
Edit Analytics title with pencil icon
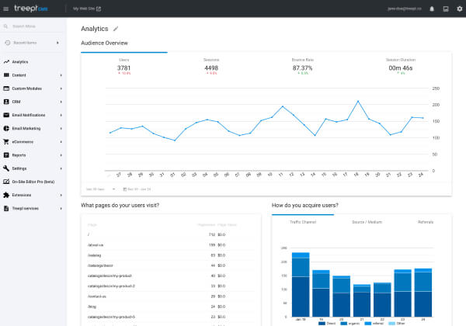coord(116,29)
